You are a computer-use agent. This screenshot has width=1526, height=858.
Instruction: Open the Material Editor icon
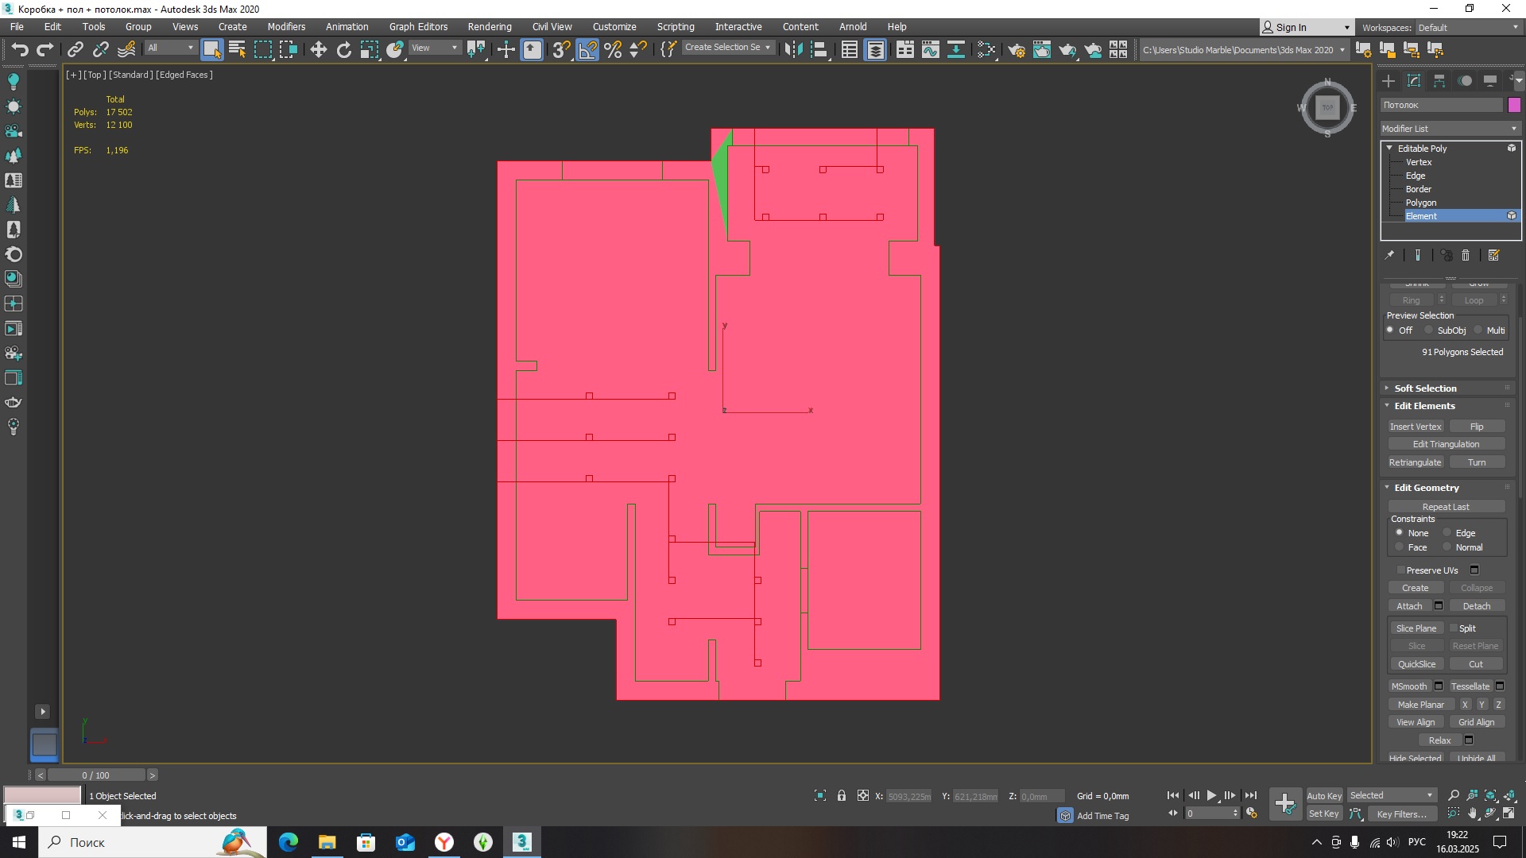point(987,50)
